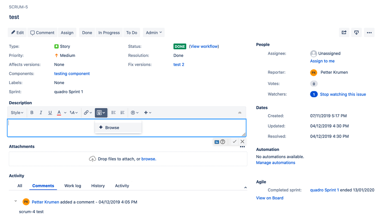The height and width of the screenshot is (217, 381).
Task: Insert a bullet list
Action: pyautogui.click(x=113, y=113)
